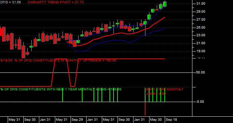Click the CARHARTT TREND PIVOT = 27.73 label
Image resolution: width=233 pixels, height=123 pixels.
pyautogui.click(x=56, y=2)
